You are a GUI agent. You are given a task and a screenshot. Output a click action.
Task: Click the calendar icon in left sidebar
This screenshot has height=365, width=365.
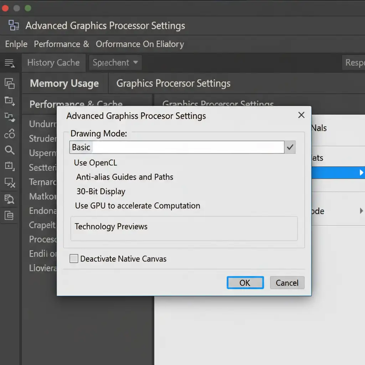click(x=10, y=166)
